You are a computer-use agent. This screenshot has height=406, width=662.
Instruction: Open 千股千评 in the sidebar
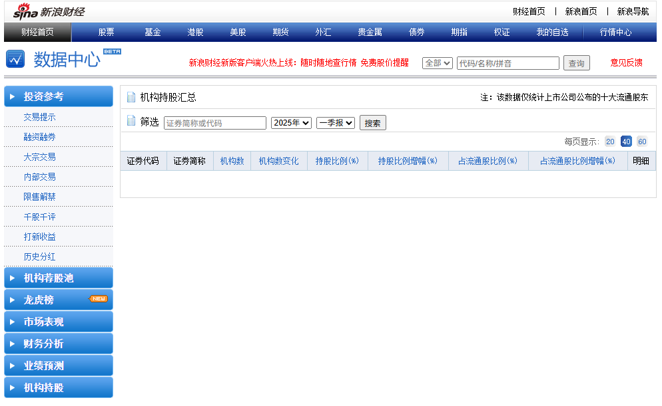pos(39,217)
